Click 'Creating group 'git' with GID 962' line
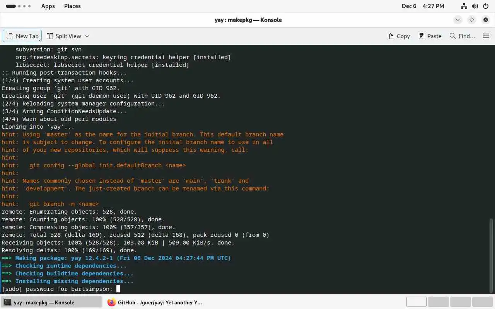Screen dimensions: 495x309 click(x=61, y=88)
